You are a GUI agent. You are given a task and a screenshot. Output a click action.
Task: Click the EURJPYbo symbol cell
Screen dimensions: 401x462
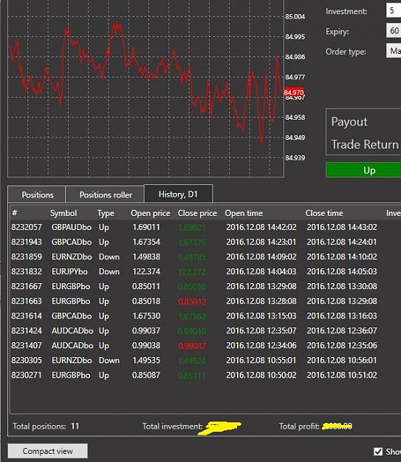point(69,271)
